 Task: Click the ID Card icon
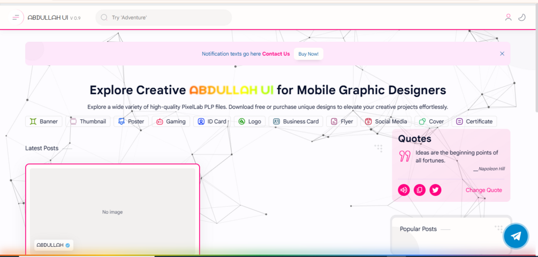coord(201,122)
